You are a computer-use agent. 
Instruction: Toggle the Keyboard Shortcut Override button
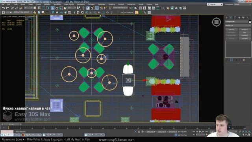click(88, 8)
